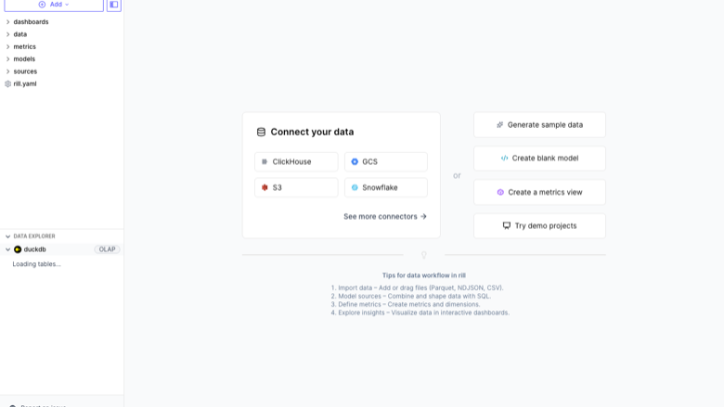The image size is (724, 407).
Task: Select the metrics folder label
Action: click(x=24, y=47)
